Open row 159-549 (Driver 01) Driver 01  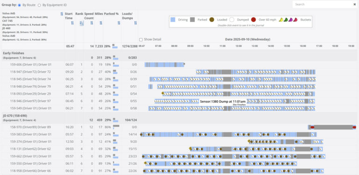pos(31,108)
